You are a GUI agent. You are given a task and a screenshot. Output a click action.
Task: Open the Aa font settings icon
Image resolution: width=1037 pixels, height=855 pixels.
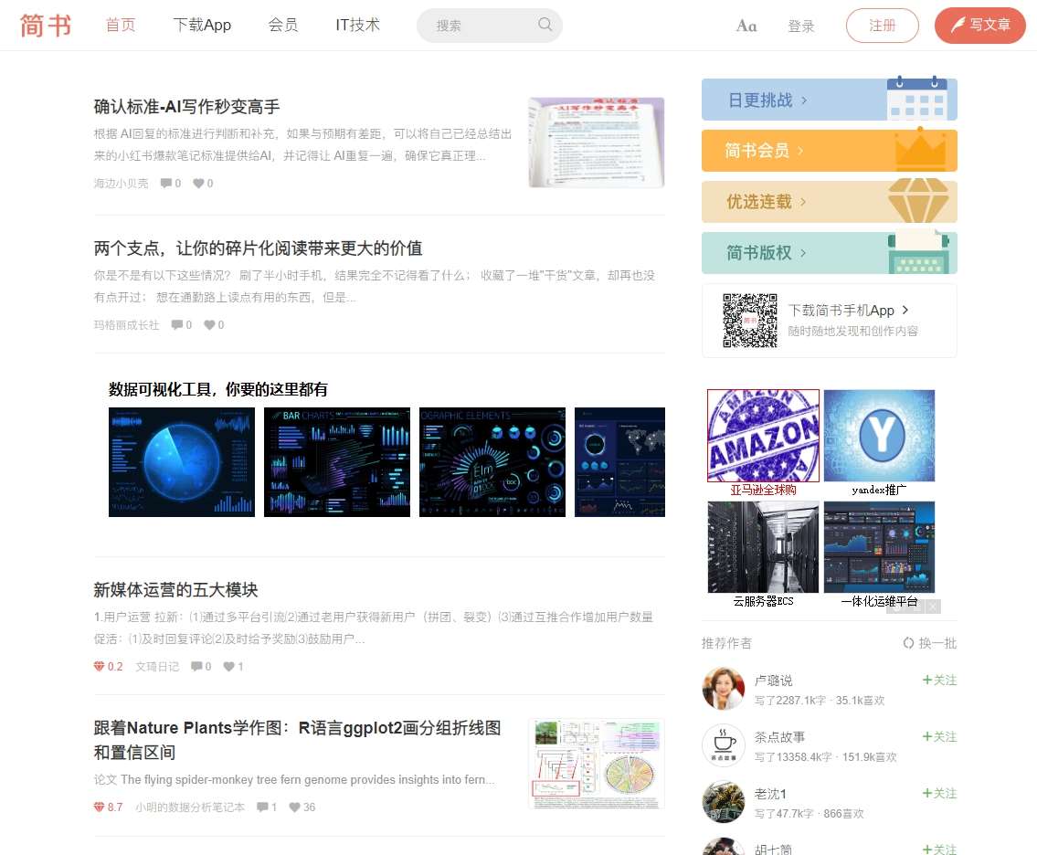[746, 26]
